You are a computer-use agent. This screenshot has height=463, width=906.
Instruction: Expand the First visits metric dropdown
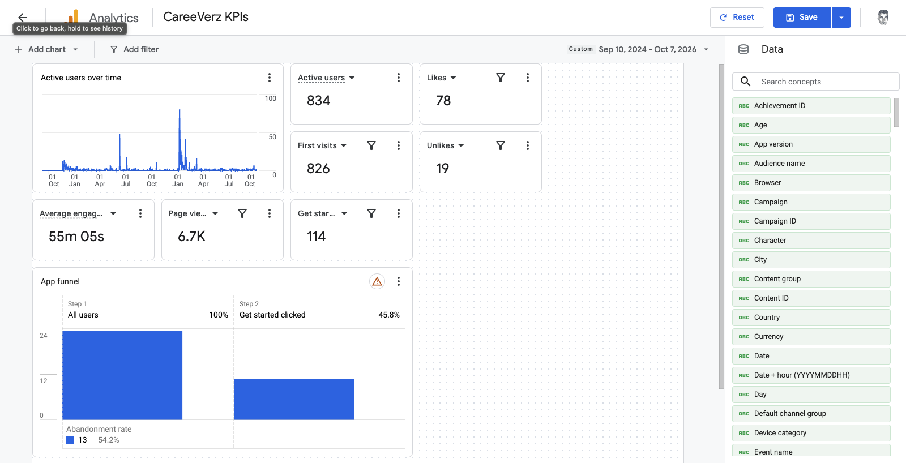pyautogui.click(x=343, y=145)
